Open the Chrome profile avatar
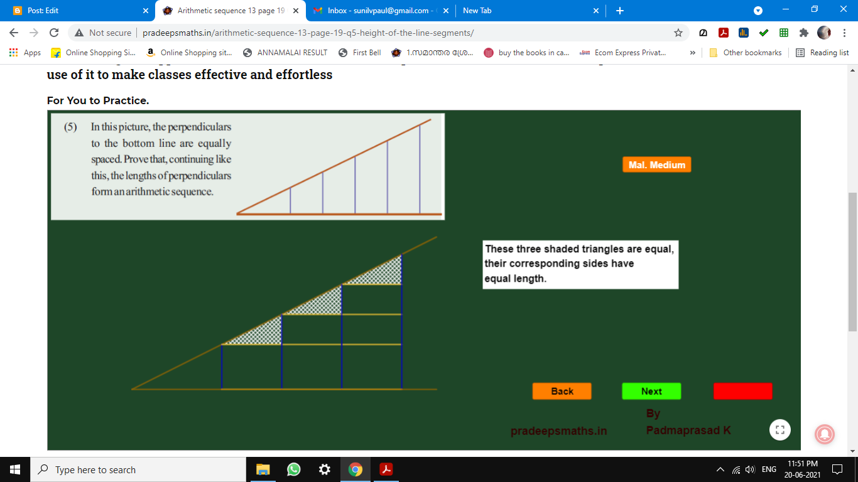The image size is (858, 482). [x=824, y=33]
